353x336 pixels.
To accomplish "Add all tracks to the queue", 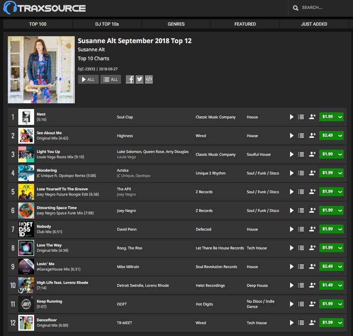I will click(x=110, y=79).
